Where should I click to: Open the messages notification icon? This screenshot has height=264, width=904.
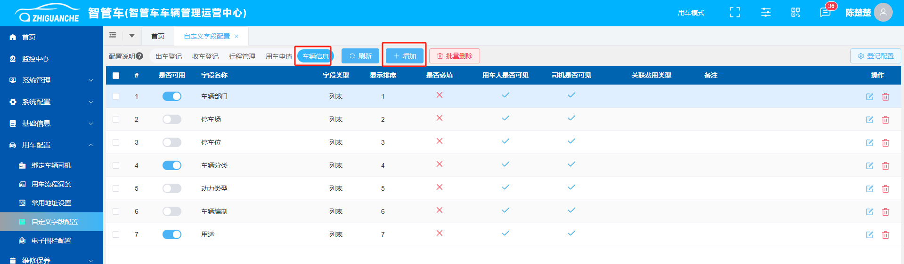coord(825,13)
